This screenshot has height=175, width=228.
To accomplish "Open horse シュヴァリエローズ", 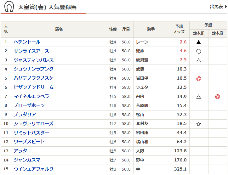I will [34, 124].
